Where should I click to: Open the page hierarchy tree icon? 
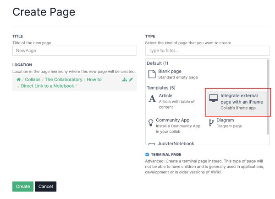[125, 80]
